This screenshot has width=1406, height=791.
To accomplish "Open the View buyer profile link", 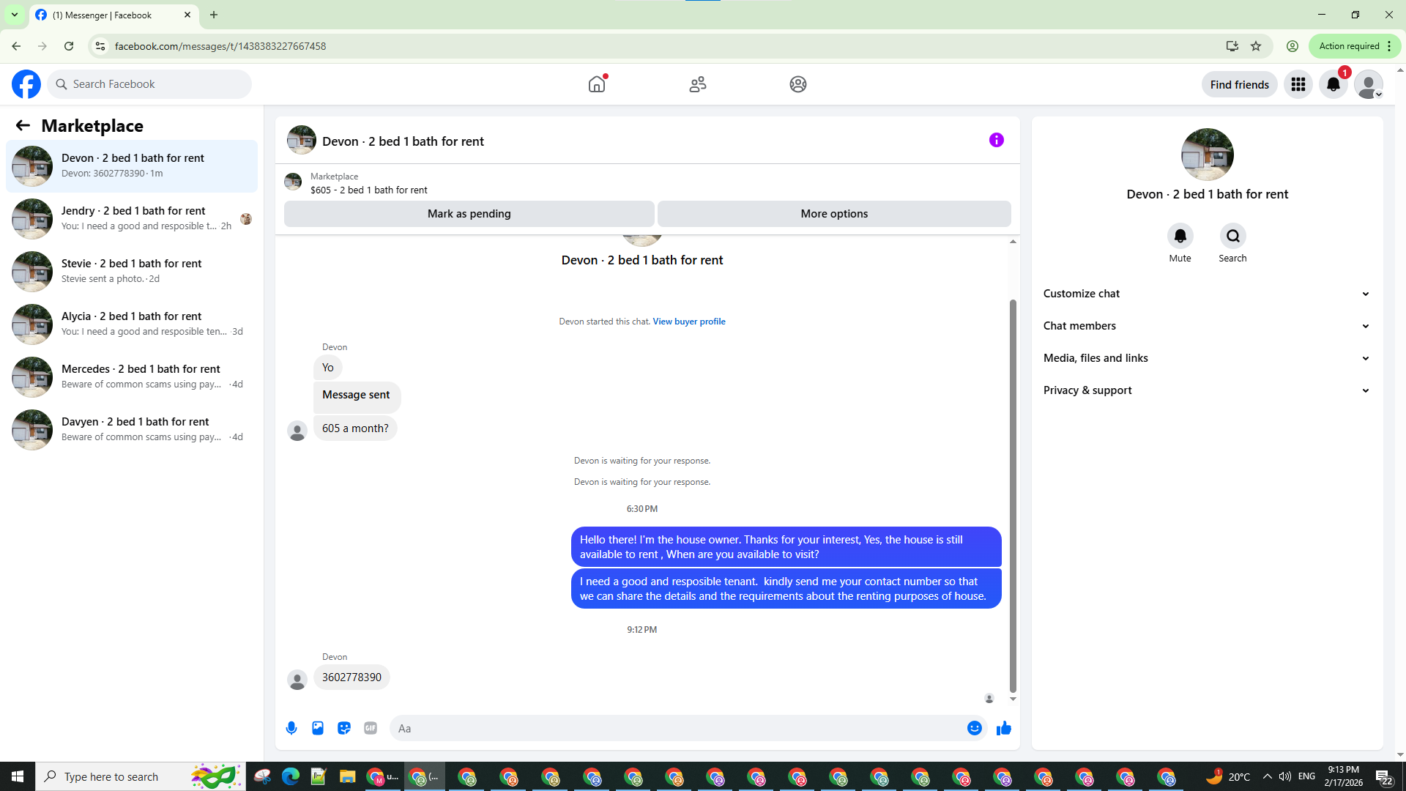I will pyautogui.click(x=688, y=322).
